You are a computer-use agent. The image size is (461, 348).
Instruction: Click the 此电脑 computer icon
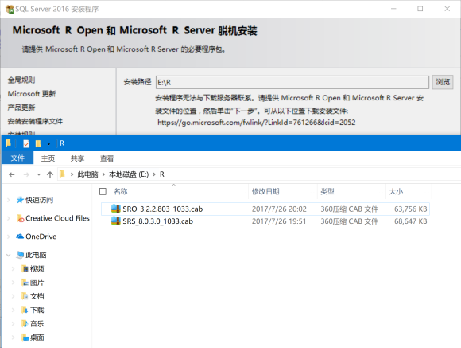[x=20, y=255]
